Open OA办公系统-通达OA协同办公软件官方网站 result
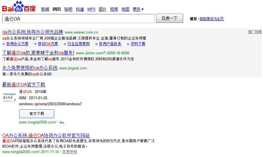This screenshot has width=263, height=157. (46, 135)
